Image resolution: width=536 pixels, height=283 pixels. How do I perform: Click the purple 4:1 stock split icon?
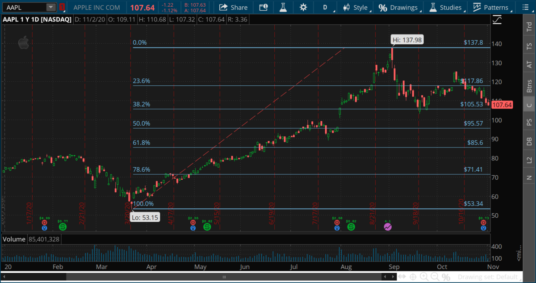click(x=387, y=227)
